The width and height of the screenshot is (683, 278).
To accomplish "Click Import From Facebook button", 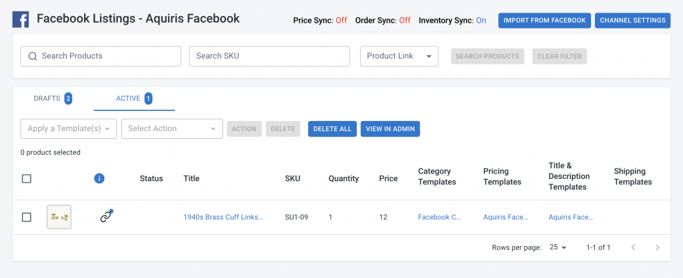I will pos(544,21).
